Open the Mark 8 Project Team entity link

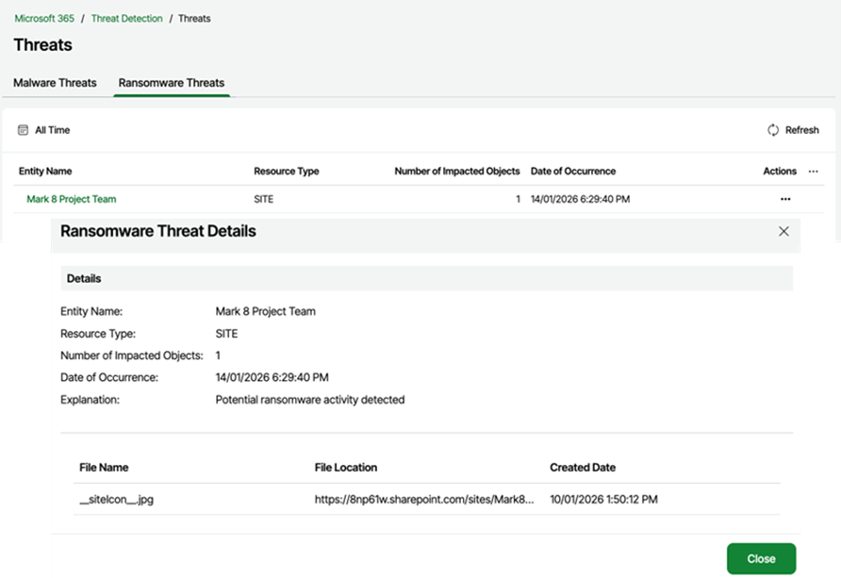(70, 199)
